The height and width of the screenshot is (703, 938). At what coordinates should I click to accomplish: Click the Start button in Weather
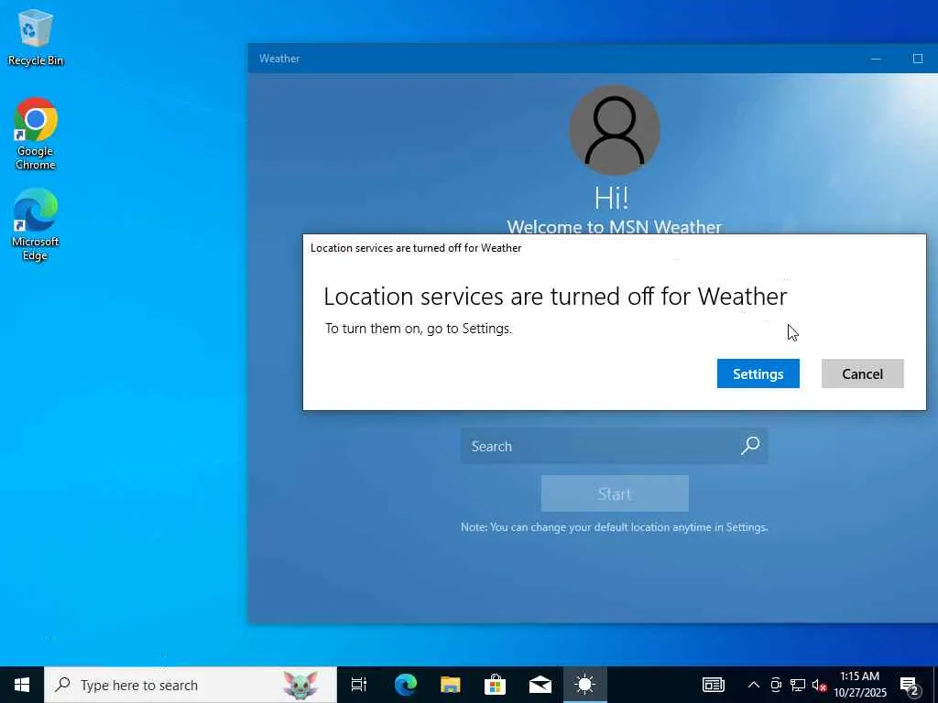point(615,493)
